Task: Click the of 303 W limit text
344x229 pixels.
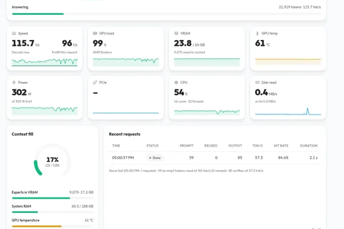Action: (22, 101)
